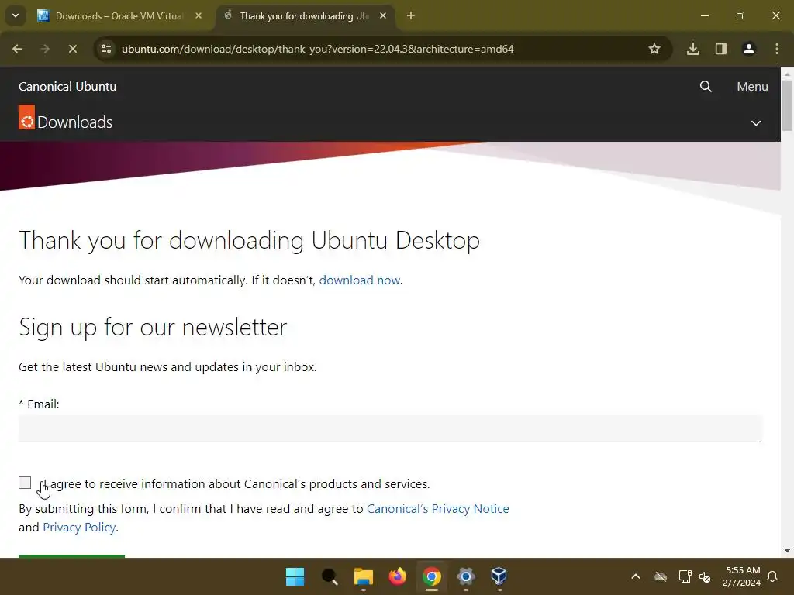Click the Sign up for our newsletter heading
The image size is (794, 595).
[x=153, y=328]
